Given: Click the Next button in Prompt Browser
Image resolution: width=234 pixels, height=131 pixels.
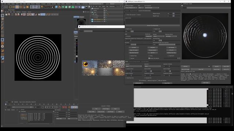Looking at the screenshot, I should [x=116, y=109].
